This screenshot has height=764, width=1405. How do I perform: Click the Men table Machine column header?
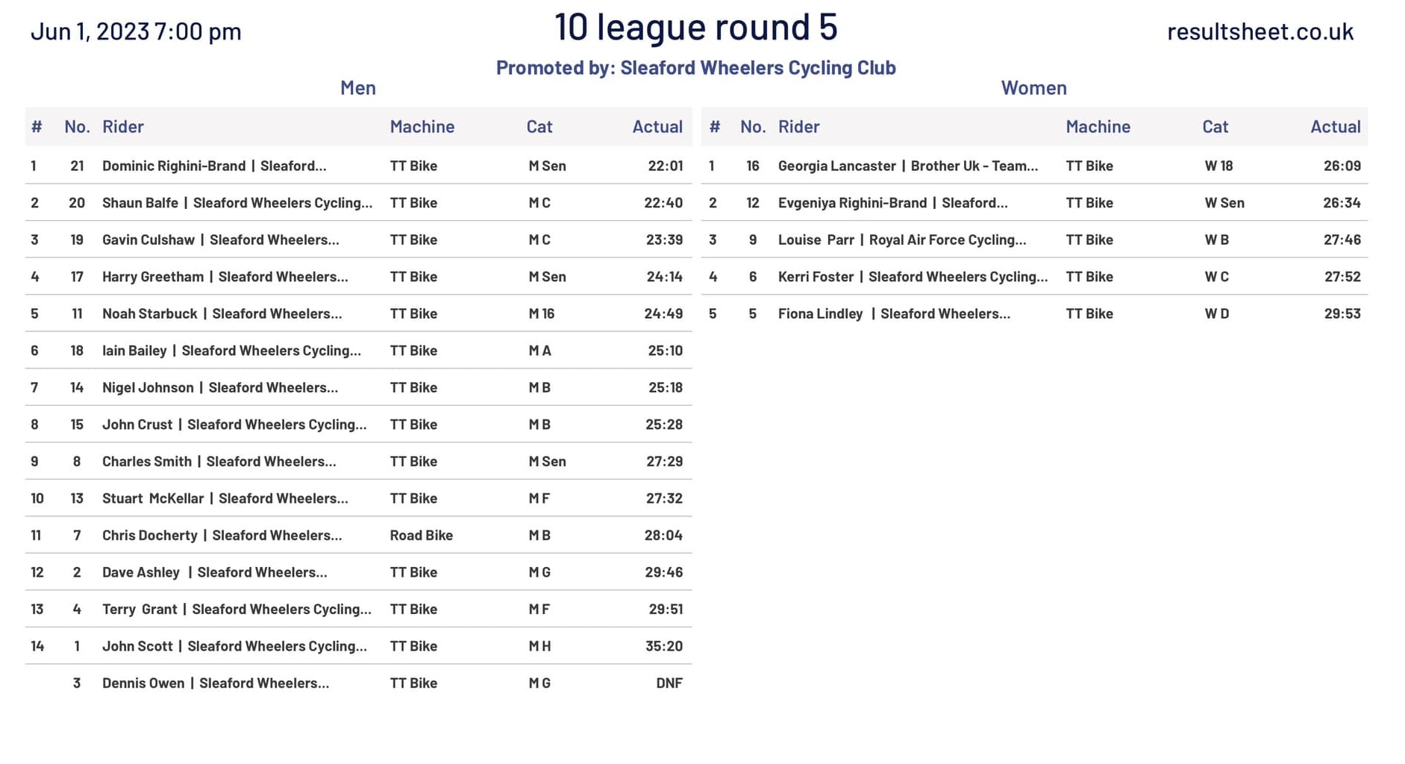click(x=422, y=127)
